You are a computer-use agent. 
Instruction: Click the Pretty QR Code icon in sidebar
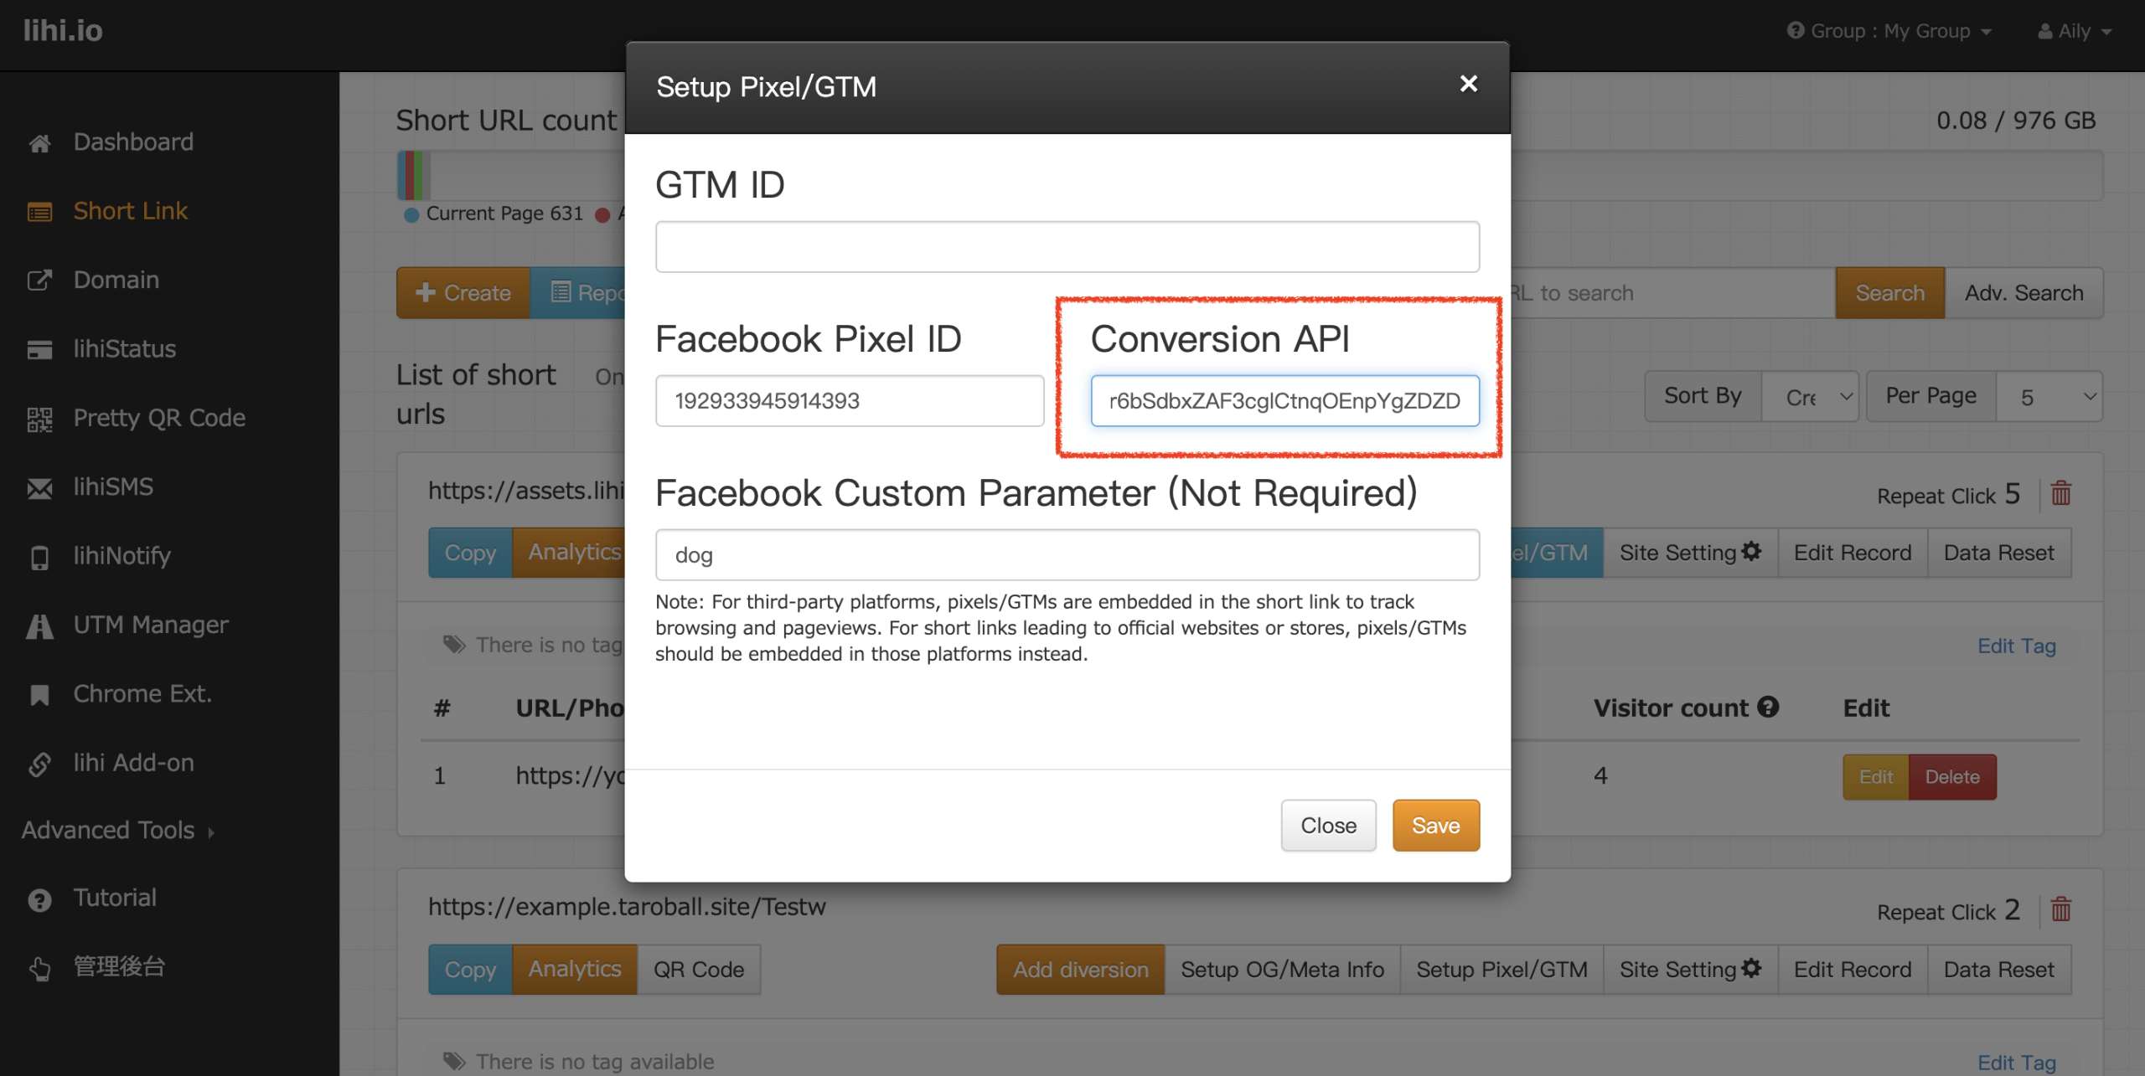pos(39,419)
